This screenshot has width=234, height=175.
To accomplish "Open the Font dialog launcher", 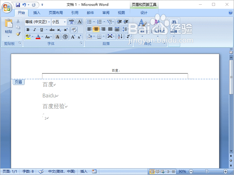I will click(x=81, y=43).
